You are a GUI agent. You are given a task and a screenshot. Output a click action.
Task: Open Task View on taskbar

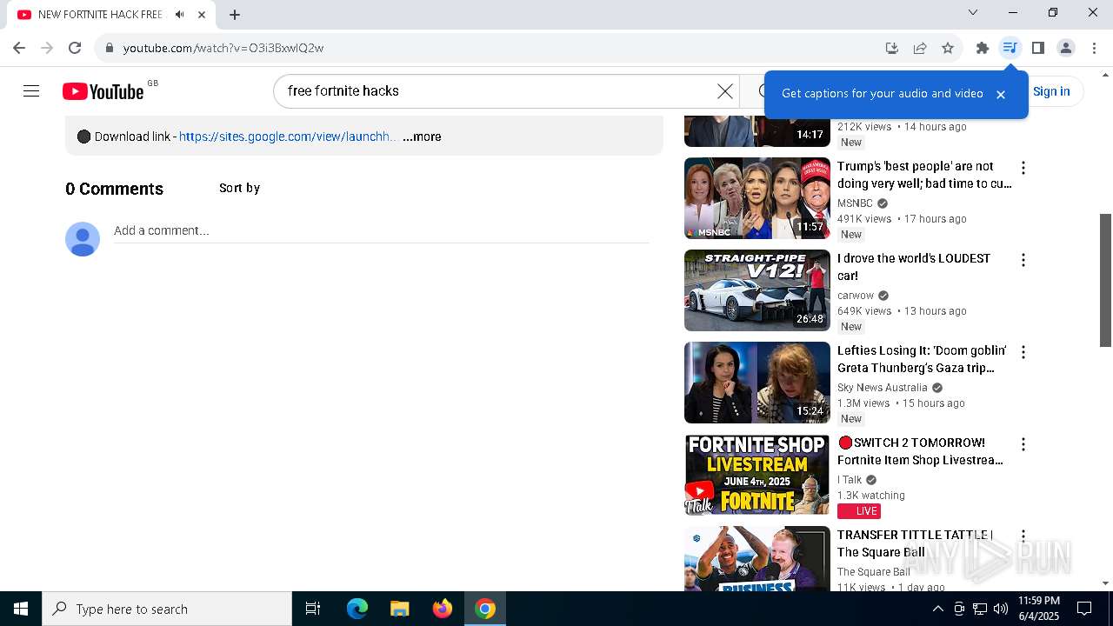point(313,609)
